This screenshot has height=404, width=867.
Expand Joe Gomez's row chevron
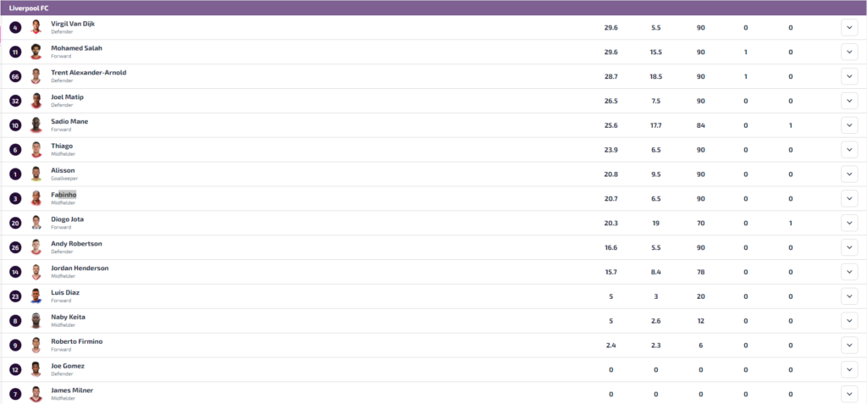pos(848,369)
